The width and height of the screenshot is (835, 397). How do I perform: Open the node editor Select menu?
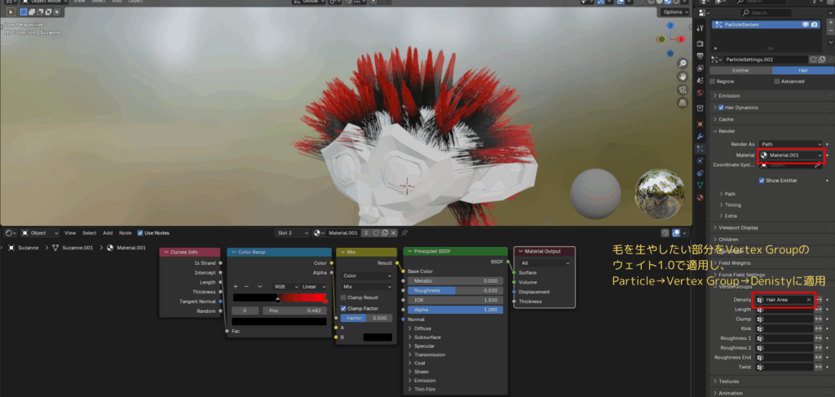[90, 233]
